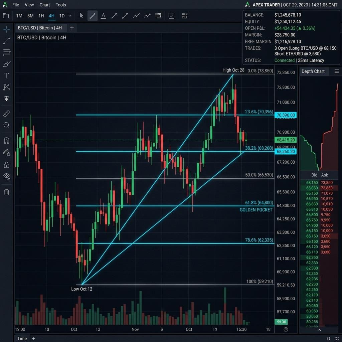This screenshot has height=342, width=342.
Task: Open the folder icon in top toolbar
Action: point(6,16)
